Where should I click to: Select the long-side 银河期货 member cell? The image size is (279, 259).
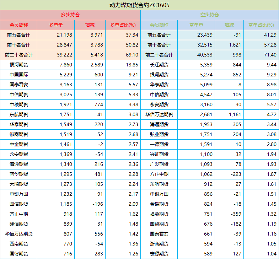pos(19,65)
